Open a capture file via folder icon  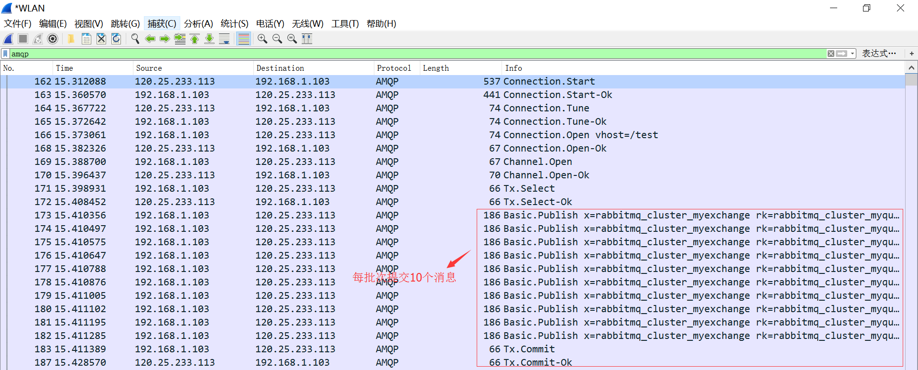point(71,39)
